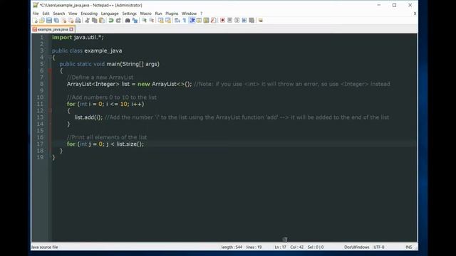This screenshot has height=256, width=456.
Task: Click the Replace toolbar icon
Action: 135,21
